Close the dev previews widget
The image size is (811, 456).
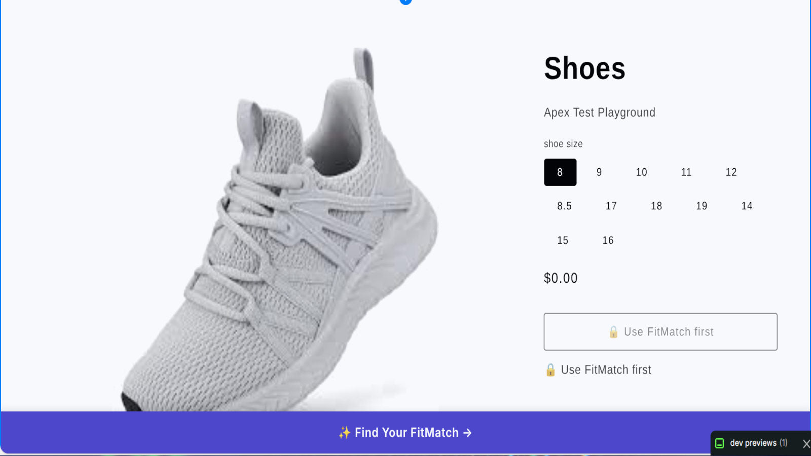806,444
